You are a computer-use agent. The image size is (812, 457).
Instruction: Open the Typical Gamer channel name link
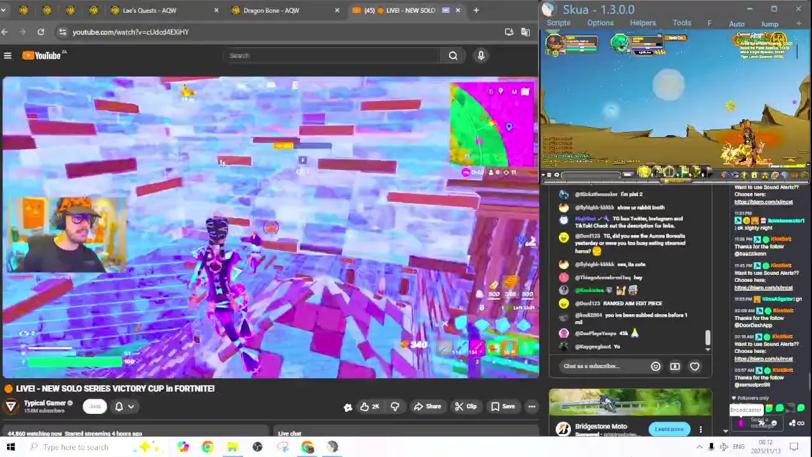point(44,403)
